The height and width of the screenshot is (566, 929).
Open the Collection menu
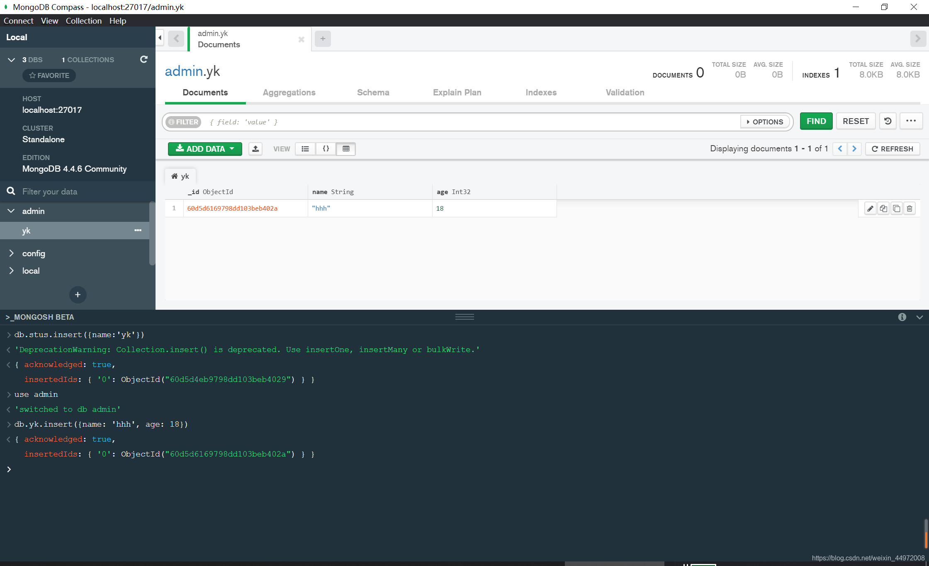coord(83,21)
